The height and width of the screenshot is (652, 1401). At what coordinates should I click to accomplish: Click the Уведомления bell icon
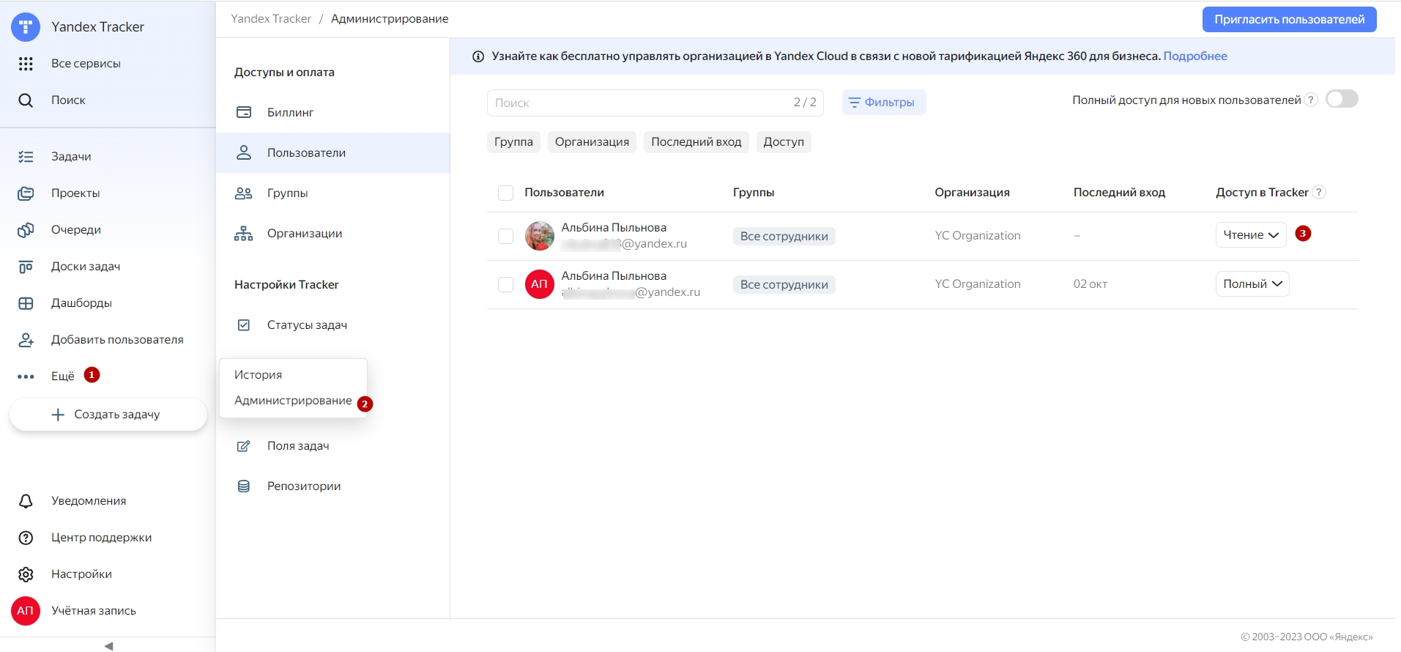(26, 501)
